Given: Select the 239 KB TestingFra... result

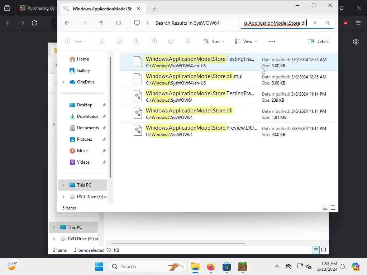Looking at the screenshot, I should (229, 97).
